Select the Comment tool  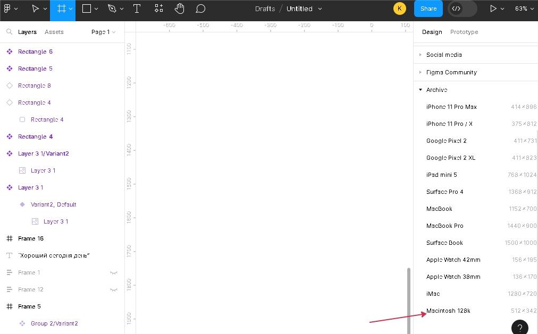pos(200,8)
